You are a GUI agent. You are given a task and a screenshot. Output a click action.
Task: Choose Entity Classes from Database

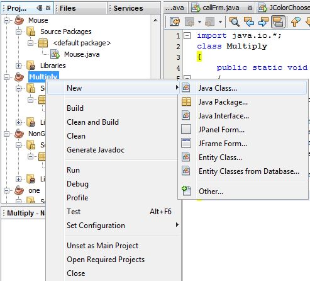(243, 171)
